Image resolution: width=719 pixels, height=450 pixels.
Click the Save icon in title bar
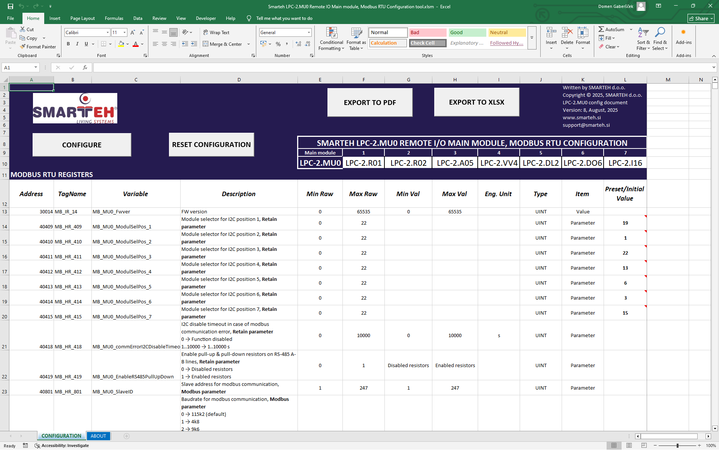tap(10, 6)
